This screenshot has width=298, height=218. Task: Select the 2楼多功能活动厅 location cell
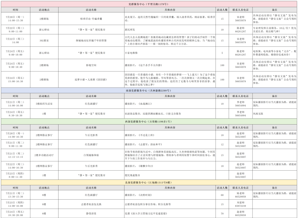pos(44,155)
